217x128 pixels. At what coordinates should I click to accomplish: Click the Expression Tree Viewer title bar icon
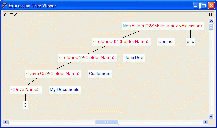tap(4, 6)
